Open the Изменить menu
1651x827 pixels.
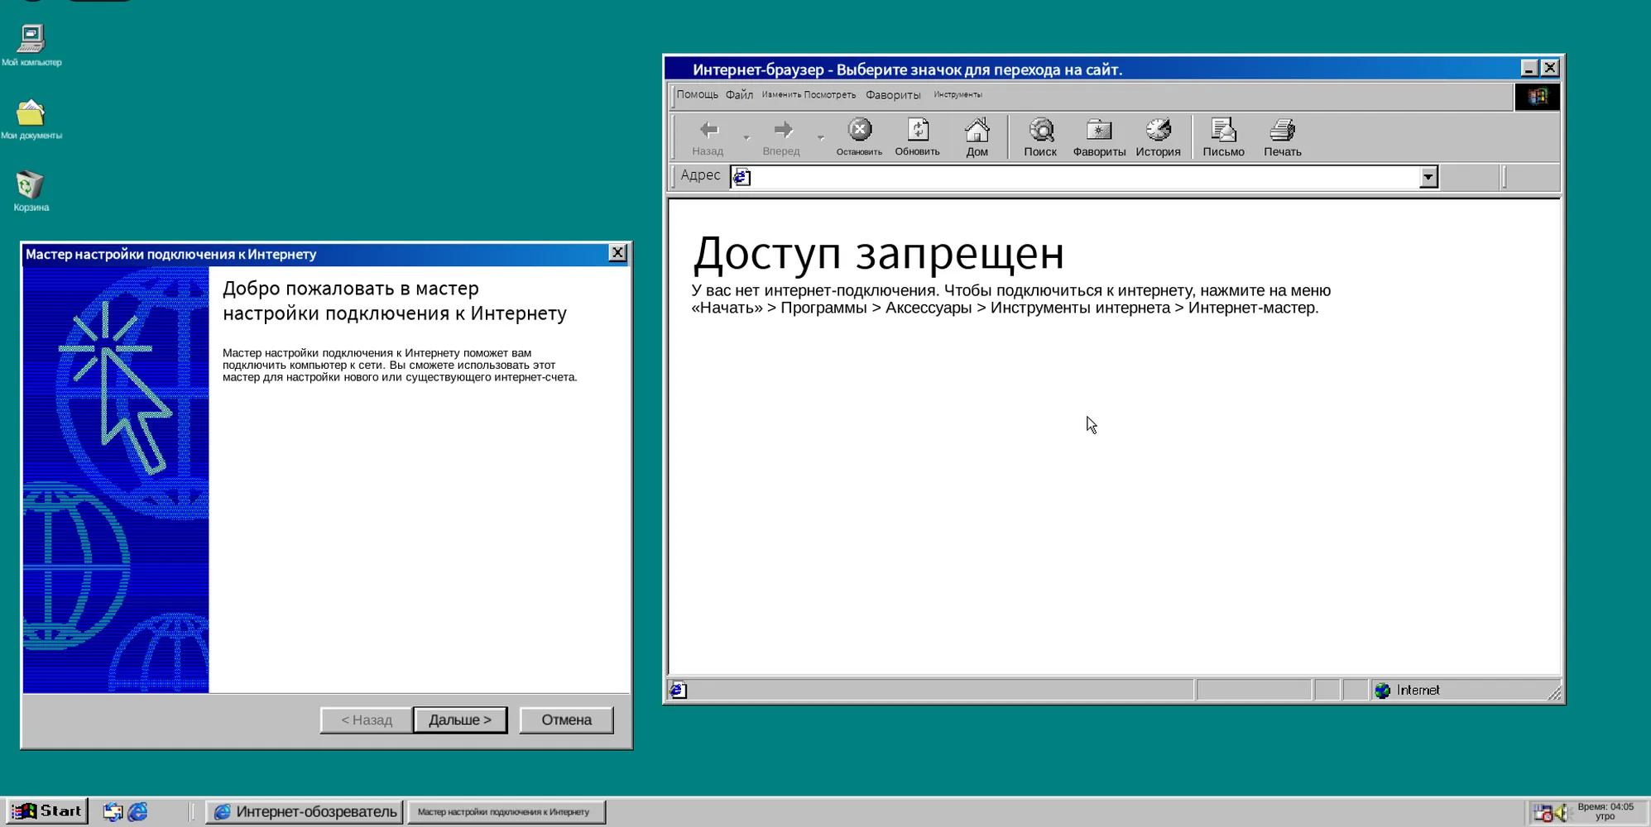click(x=782, y=95)
